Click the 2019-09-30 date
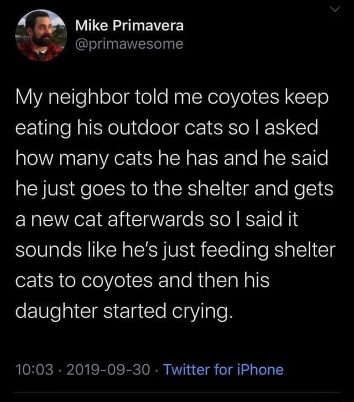Viewport: 354px width, 402px height. pos(106,369)
